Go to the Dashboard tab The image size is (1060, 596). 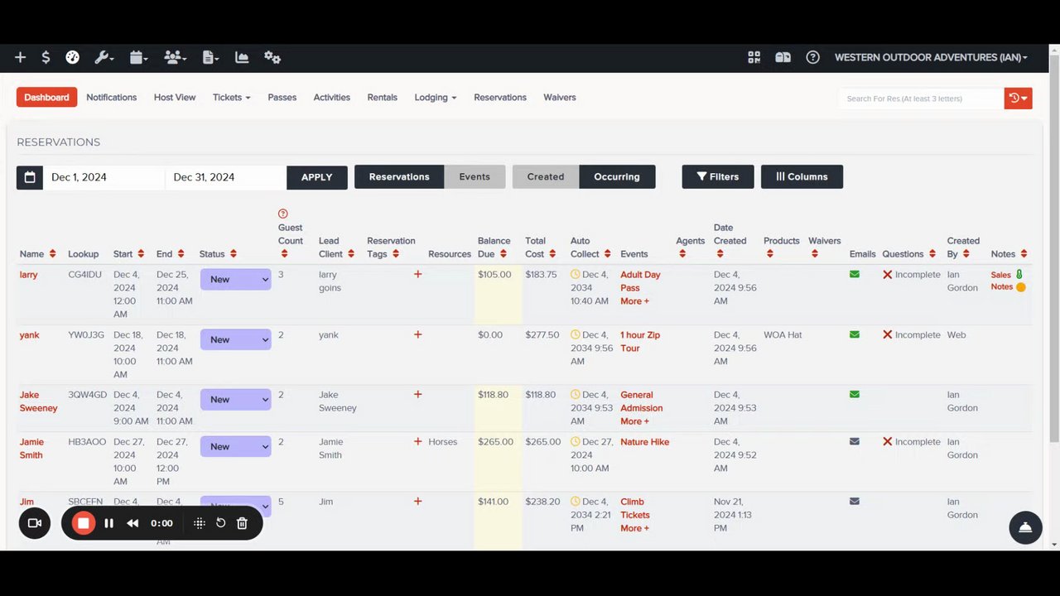[x=46, y=98]
